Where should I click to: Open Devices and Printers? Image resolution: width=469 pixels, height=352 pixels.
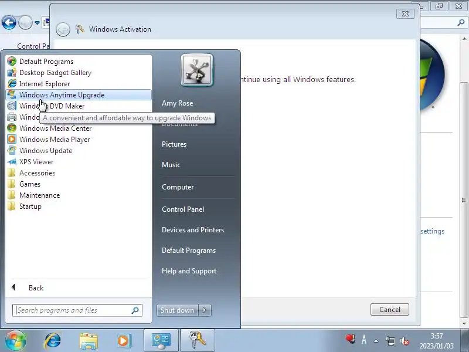(193, 230)
